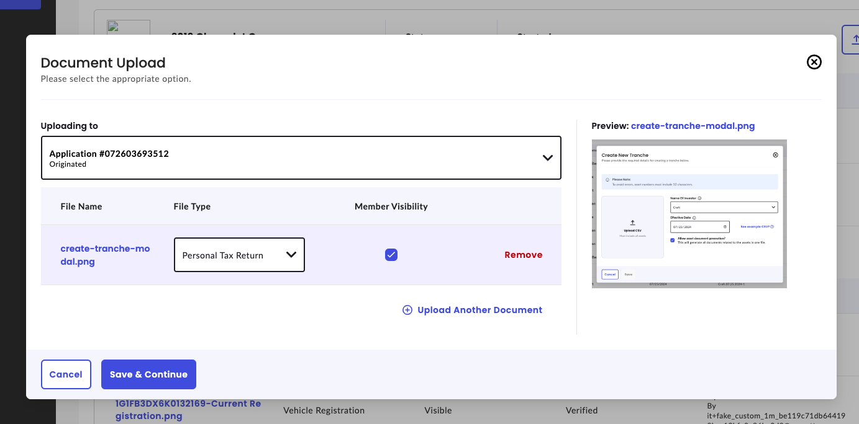Click the 'Verified' status text in background table
Image resolution: width=859 pixels, height=424 pixels.
pos(581,410)
